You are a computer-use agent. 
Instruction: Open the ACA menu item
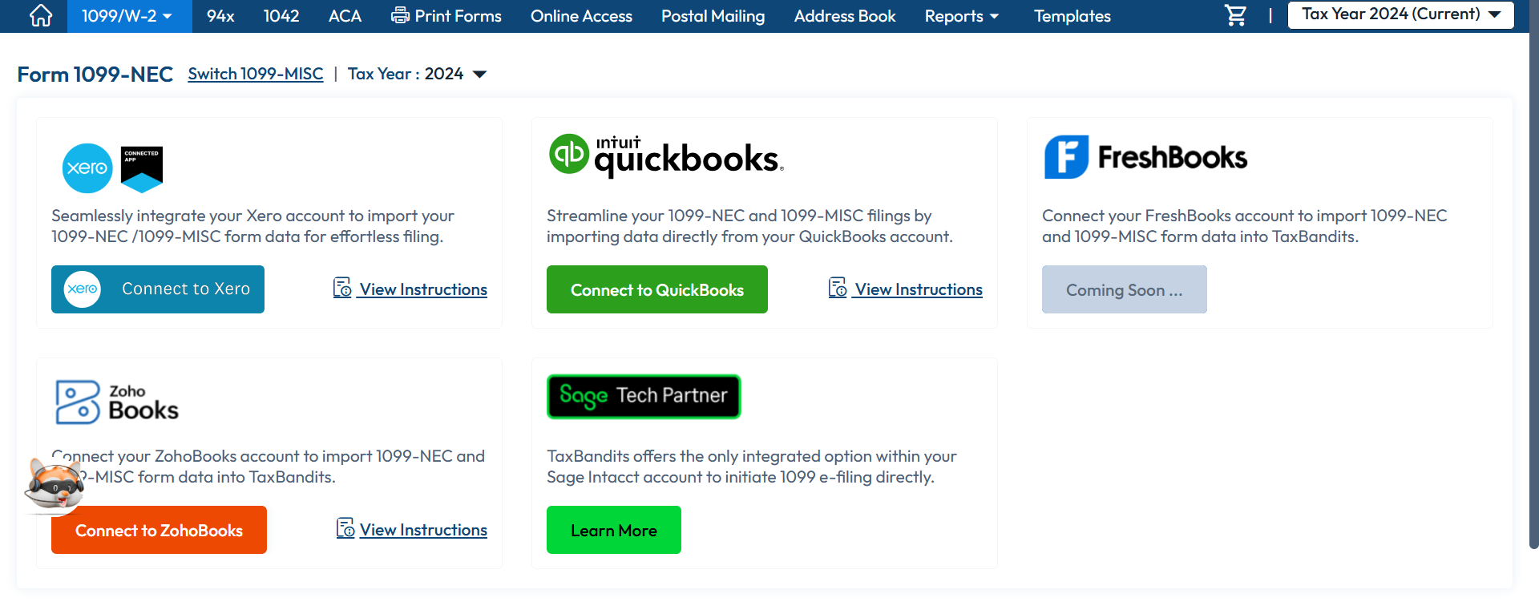(x=345, y=16)
